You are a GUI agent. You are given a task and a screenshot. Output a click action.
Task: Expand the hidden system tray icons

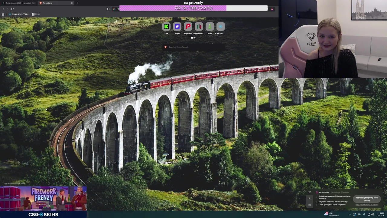350,214
